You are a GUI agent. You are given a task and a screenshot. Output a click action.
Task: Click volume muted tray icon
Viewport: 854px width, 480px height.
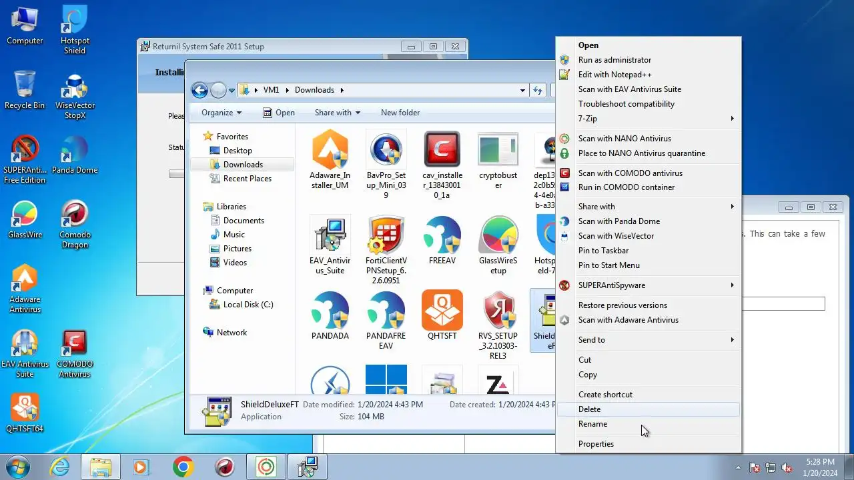(787, 467)
